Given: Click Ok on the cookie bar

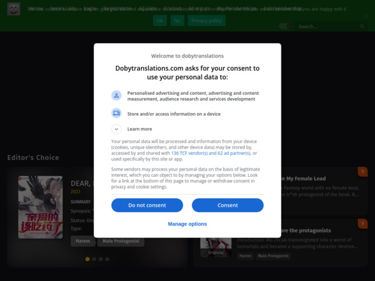Looking at the screenshot, I should pyautogui.click(x=160, y=21).
